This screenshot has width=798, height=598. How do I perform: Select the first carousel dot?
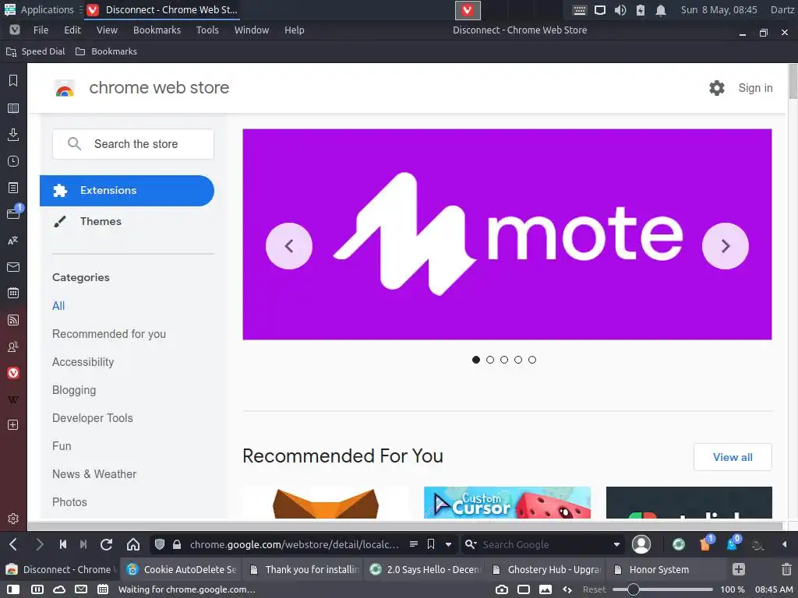[476, 360]
